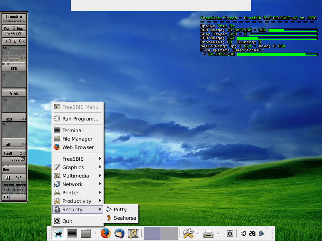Expand the launcher arrow next to the folder icon
This screenshot has width=322, height=241.
95,233
